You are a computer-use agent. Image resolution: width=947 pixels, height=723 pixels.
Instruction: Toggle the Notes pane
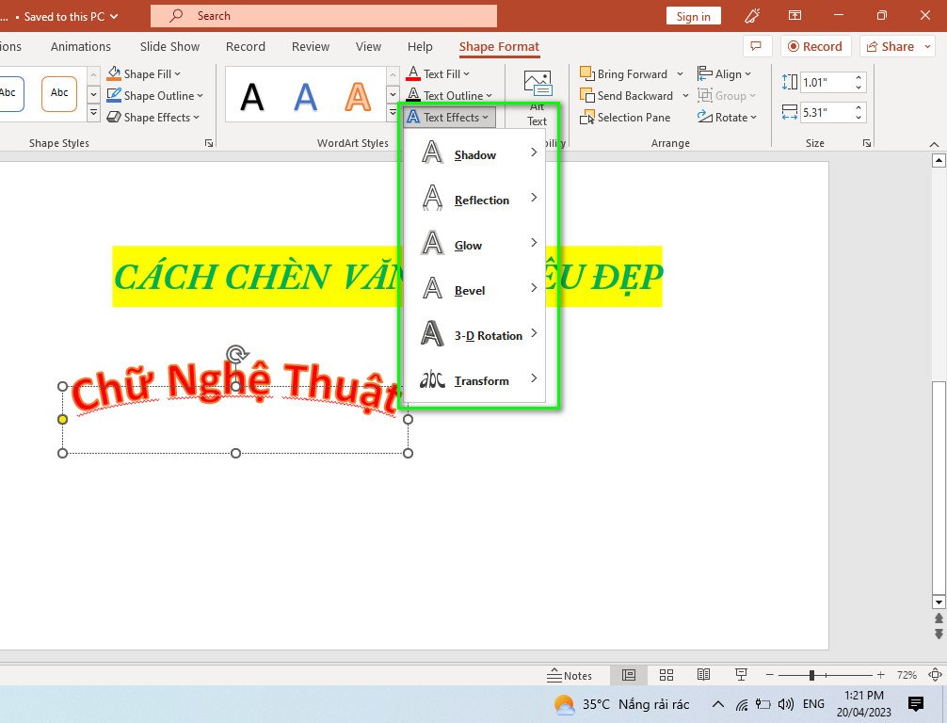click(x=569, y=675)
